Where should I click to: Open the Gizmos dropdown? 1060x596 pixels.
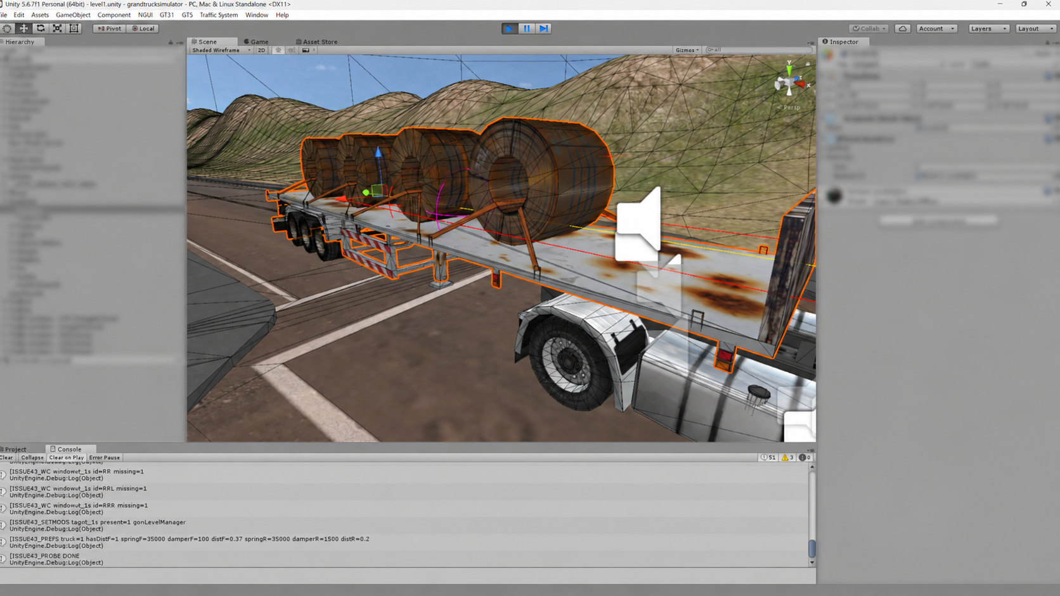click(x=687, y=50)
